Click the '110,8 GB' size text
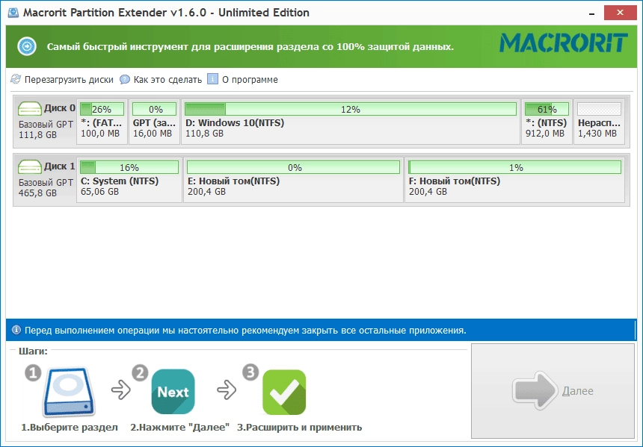Viewport: 643px width, 447px height. pyautogui.click(x=204, y=134)
